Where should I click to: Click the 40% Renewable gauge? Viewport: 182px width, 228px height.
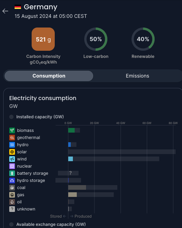(x=143, y=39)
